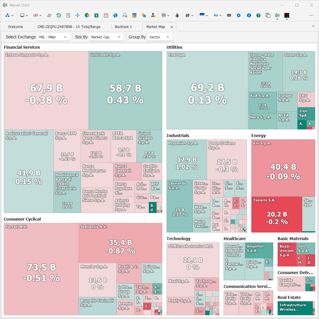
Task: Click the Tenaris S.A. tile
Action: point(277,214)
